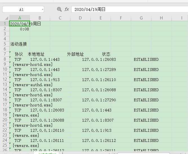Image resolution: width=188 pixels, height=154 pixels.
Task: Click local address 127.0.0.1:26110 in row 22
Action: [x=47, y=130]
